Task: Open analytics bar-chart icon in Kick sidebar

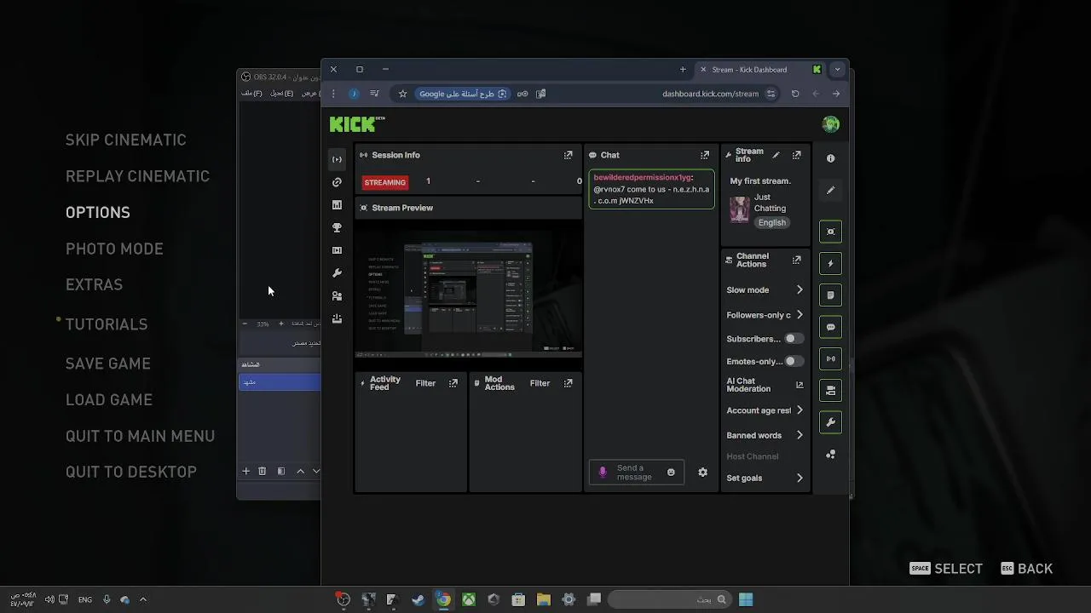Action: pyautogui.click(x=337, y=205)
